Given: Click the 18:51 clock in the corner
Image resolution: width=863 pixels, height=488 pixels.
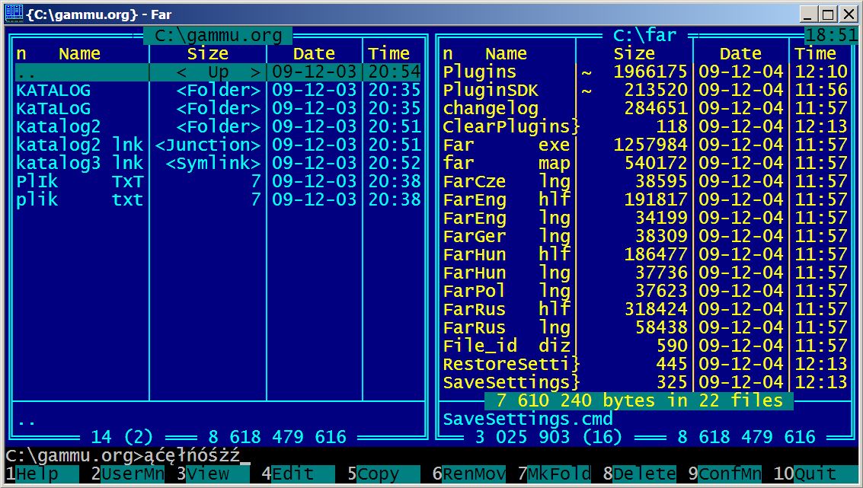Looking at the screenshot, I should [832, 36].
